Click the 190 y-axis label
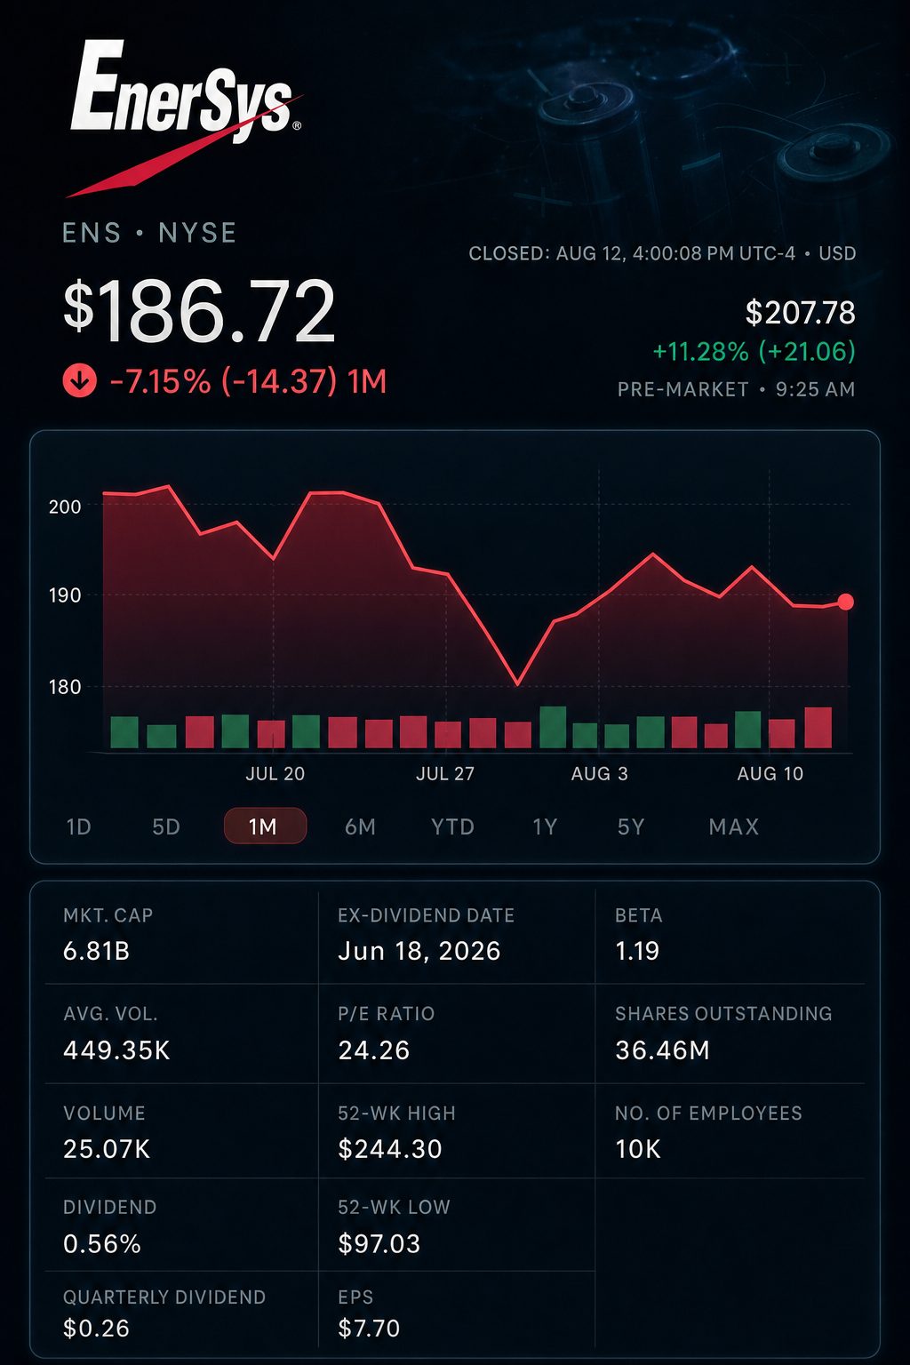The height and width of the screenshot is (1365, 910). [x=65, y=595]
